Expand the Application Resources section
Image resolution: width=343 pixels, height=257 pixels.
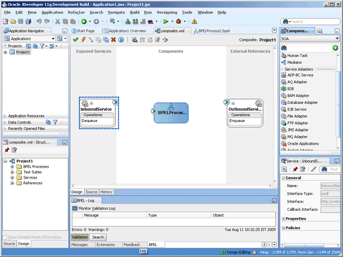pyautogui.click(x=5, y=116)
